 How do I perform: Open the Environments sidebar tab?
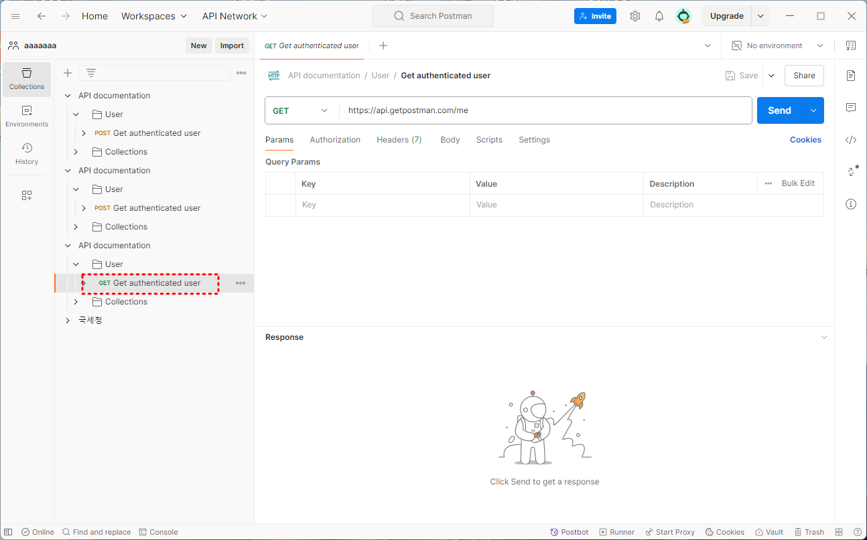click(x=27, y=116)
